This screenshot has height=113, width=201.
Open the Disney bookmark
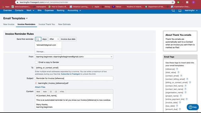pos(106,7)
